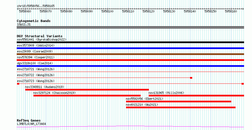Click nsv6021210 (Wu2021) variant label
Viewport: 252px width, 130px height.
point(142,105)
